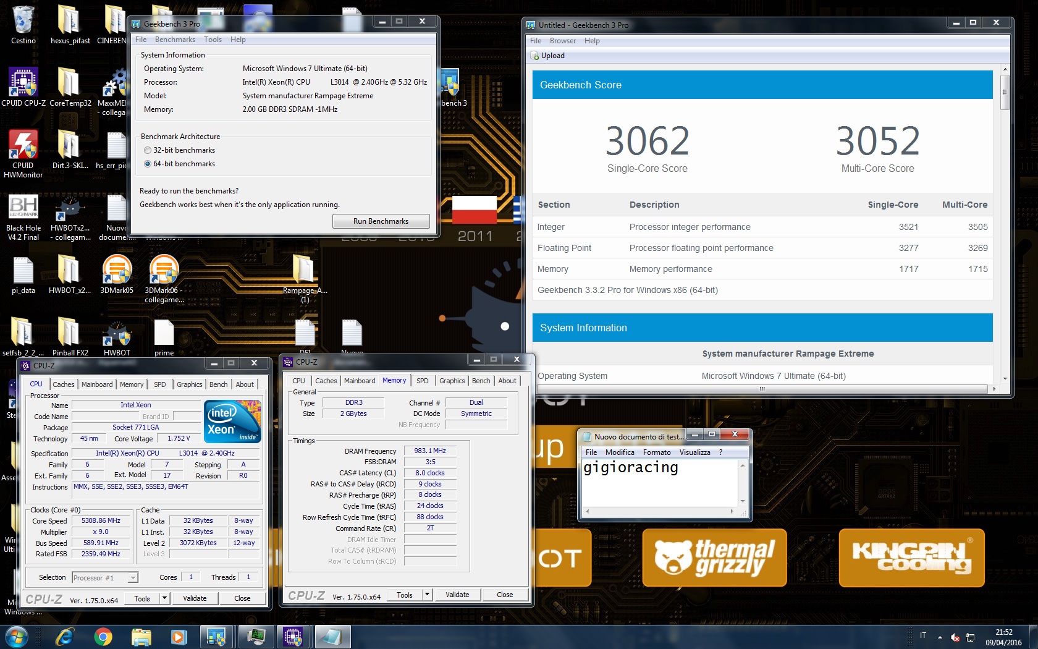Click the Geekbench results vertical scrollbar
Screen dimensions: 1038x649
tap(1005, 93)
